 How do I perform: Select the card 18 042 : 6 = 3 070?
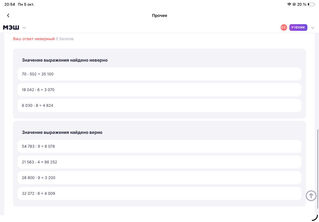click(159, 90)
